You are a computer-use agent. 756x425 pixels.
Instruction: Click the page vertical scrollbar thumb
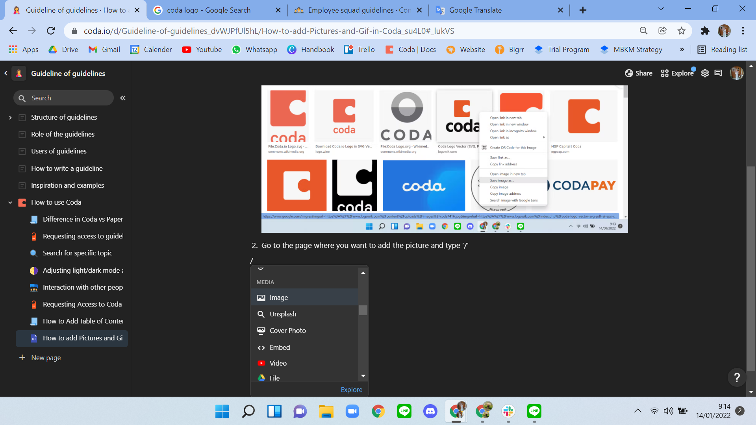pos(751,269)
